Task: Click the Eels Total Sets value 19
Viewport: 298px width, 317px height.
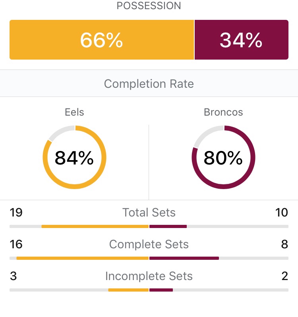Action: click(x=16, y=213)
